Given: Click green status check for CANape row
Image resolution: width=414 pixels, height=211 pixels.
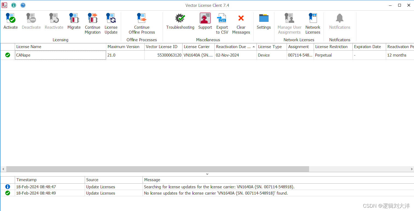Looking at the screenshot, I should (x=8, y=55).
